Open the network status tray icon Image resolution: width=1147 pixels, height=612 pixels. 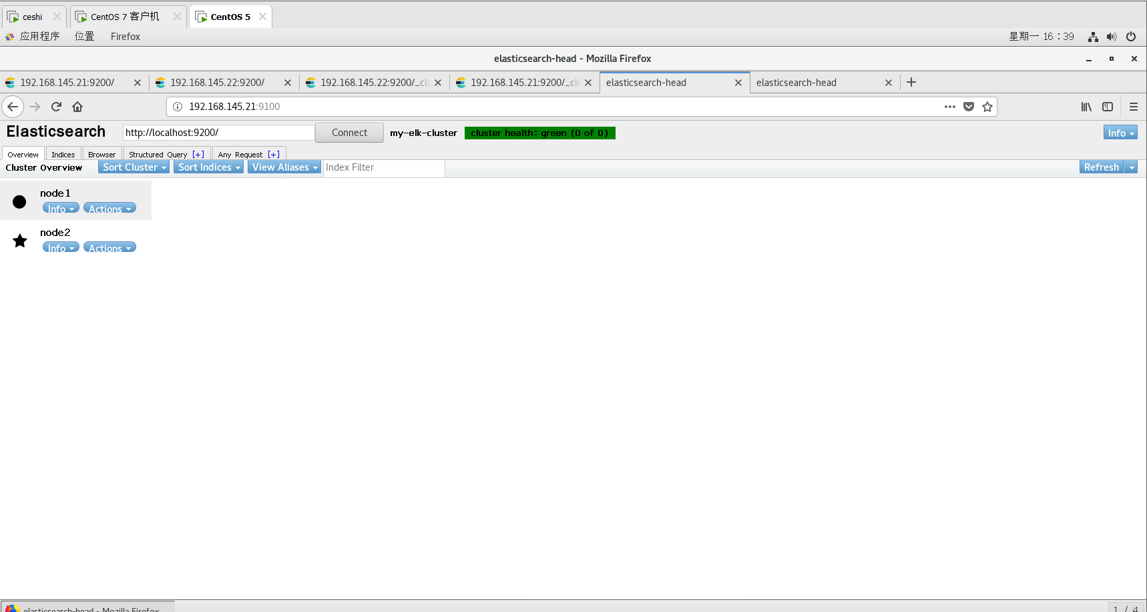point(1093,37)
